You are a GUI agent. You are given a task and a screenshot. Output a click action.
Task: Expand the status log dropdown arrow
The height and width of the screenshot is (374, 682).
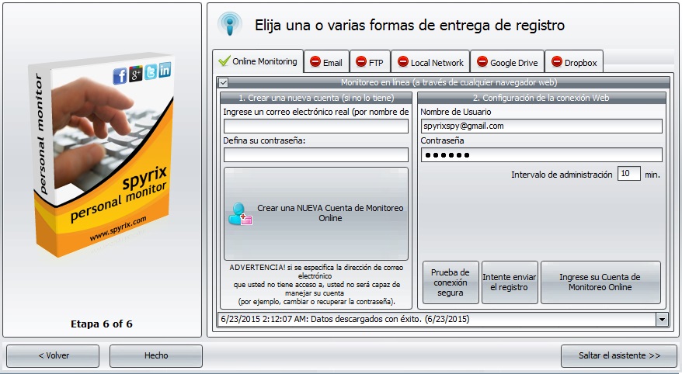[x=662, y=319]
